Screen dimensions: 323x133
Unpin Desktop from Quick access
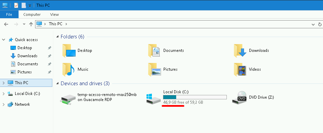click(x=49, y=48)
